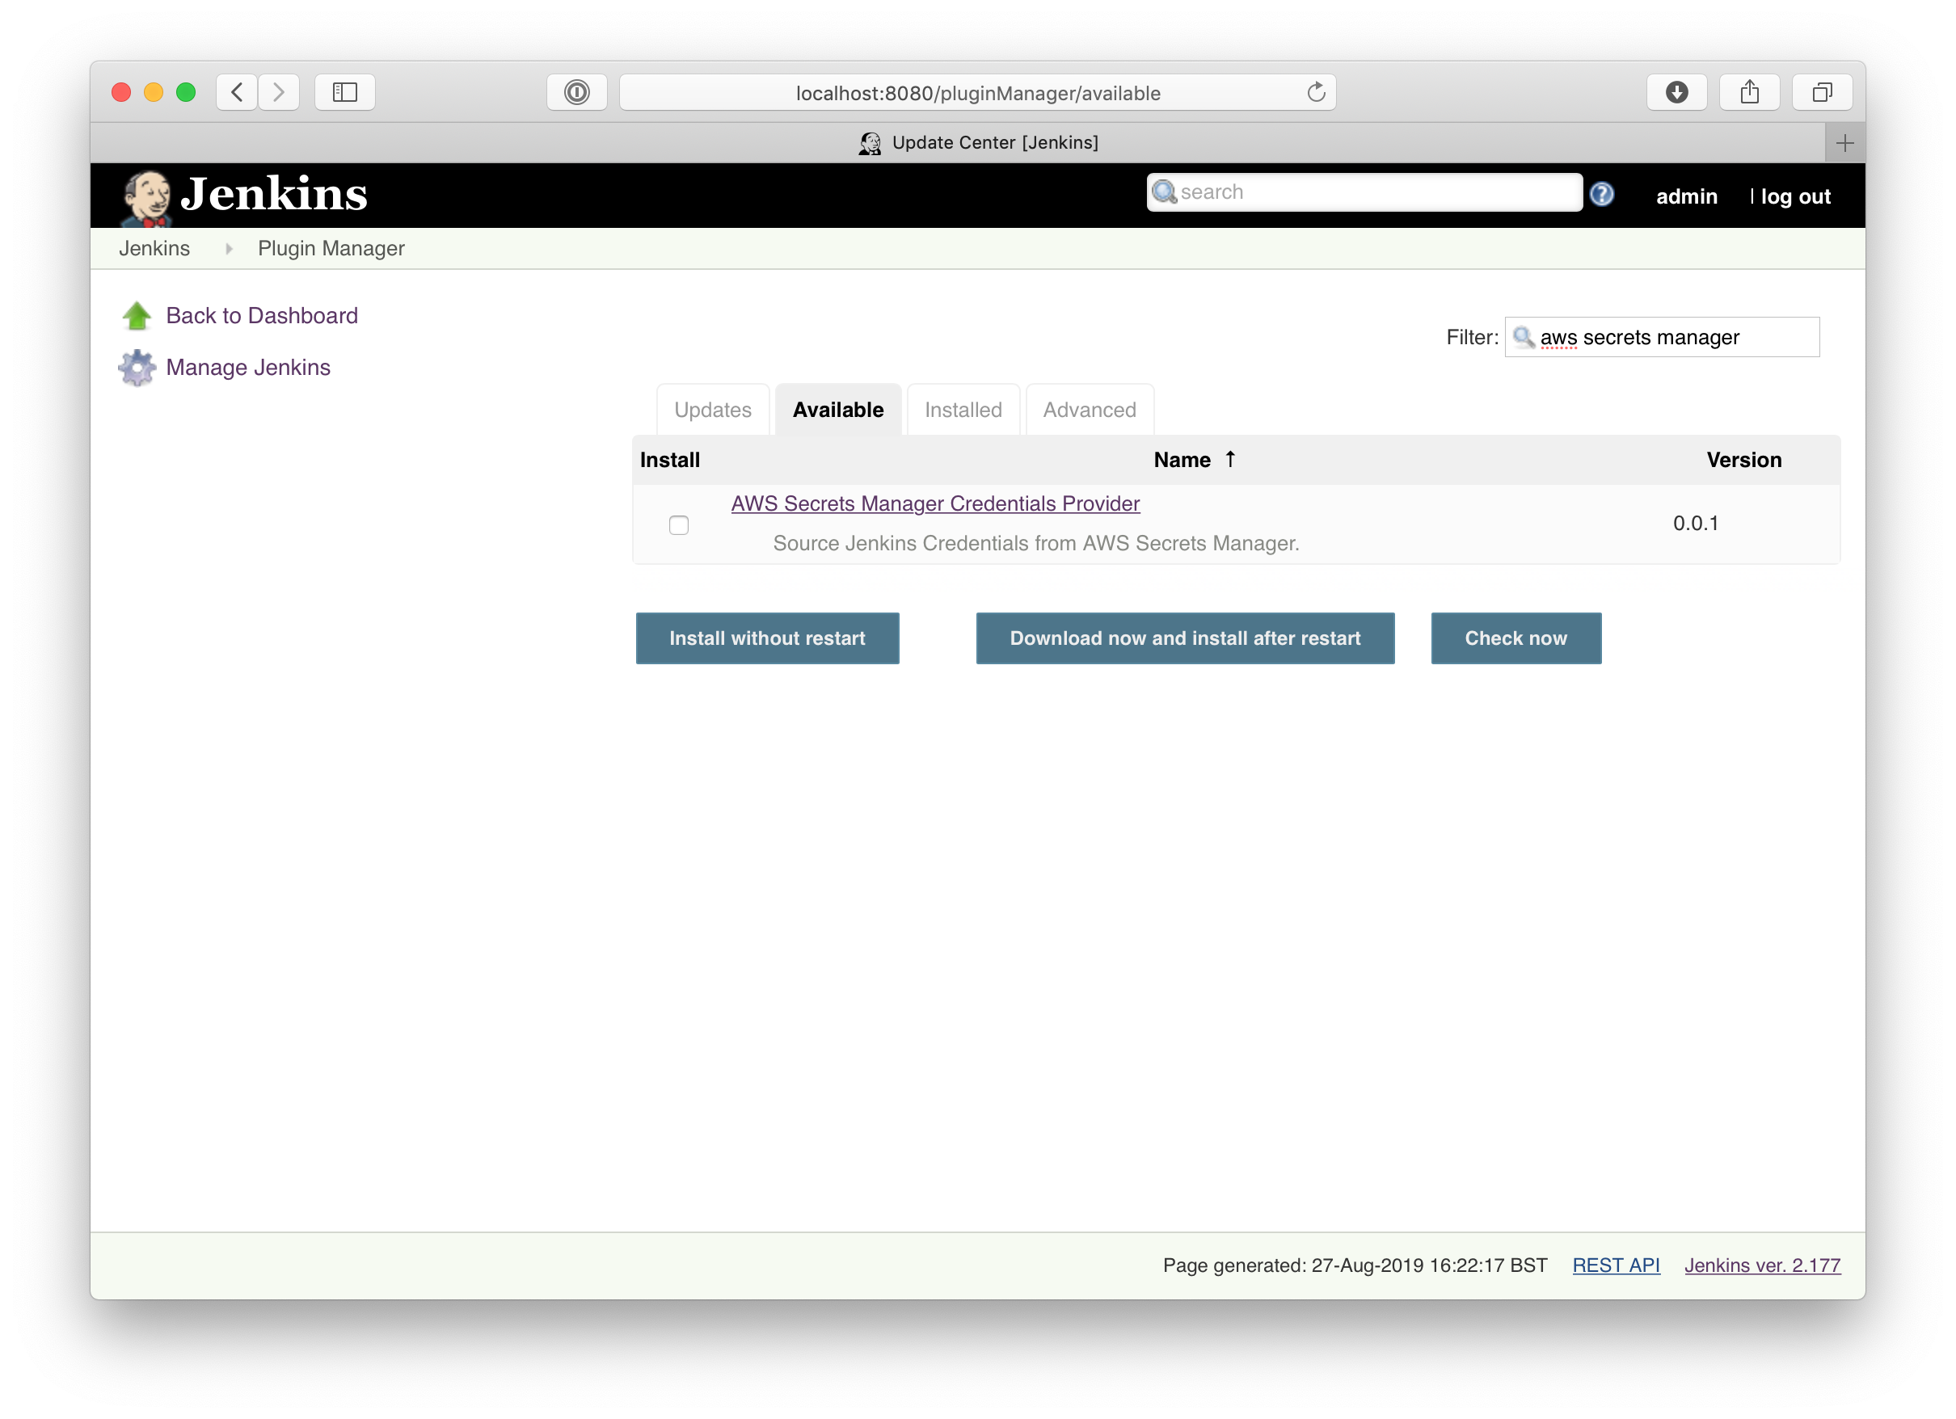The image size is (1956, 1419).
Task: Click Download now and install after restart
Action: pyautogui.click(x=1185, y=639)
